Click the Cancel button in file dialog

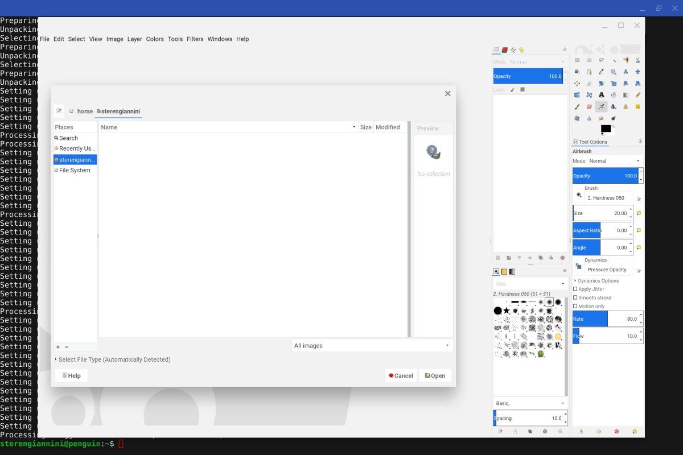coord(401,375)
